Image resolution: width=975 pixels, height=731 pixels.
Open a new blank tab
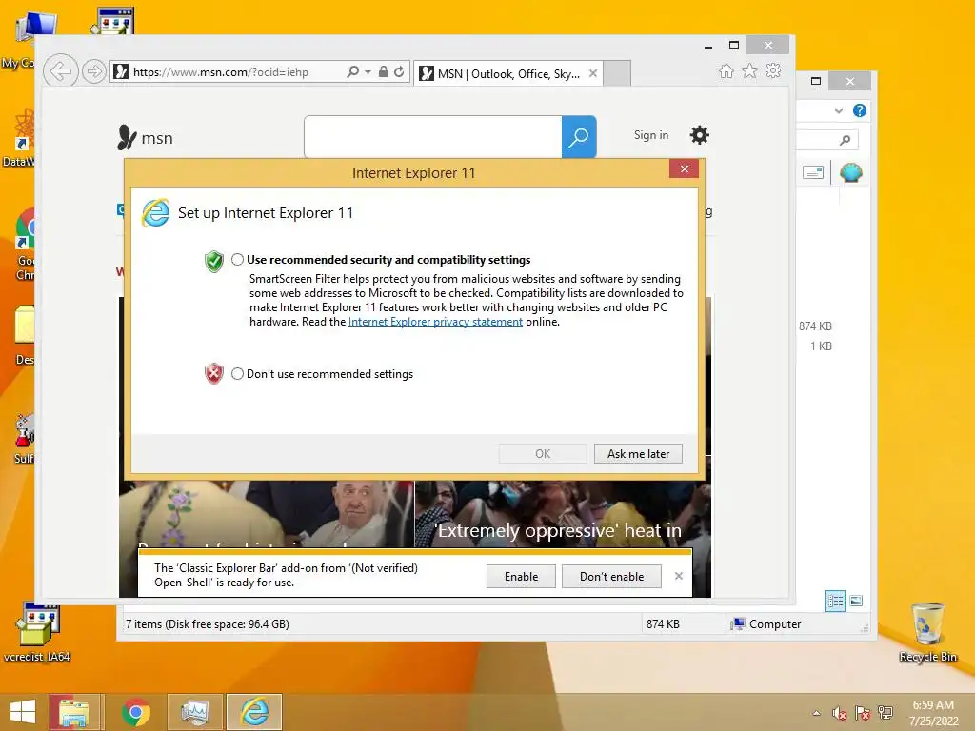(617, 73)
